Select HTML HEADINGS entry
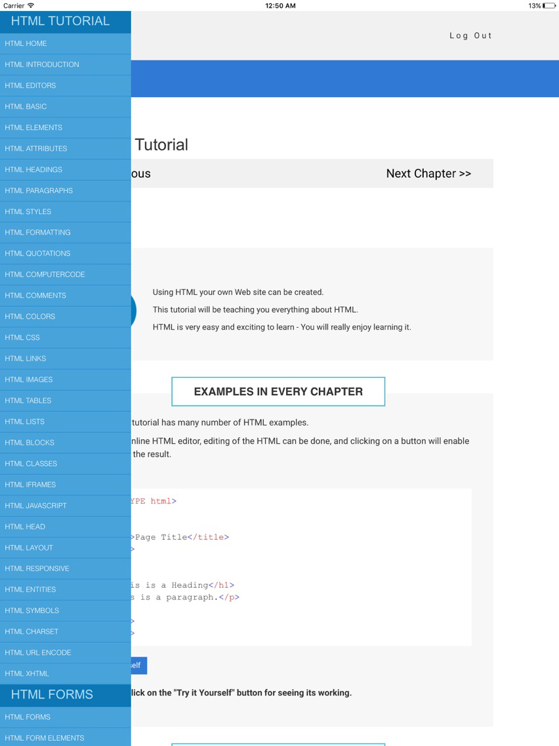Image resolution: width=559 pixels, height=746 pixels. pos(65,169)
